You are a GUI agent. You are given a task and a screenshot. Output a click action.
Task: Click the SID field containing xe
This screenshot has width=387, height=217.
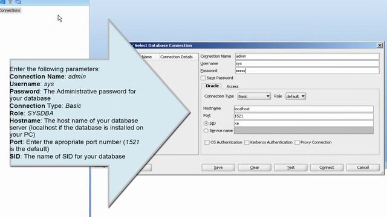point(304,124)
